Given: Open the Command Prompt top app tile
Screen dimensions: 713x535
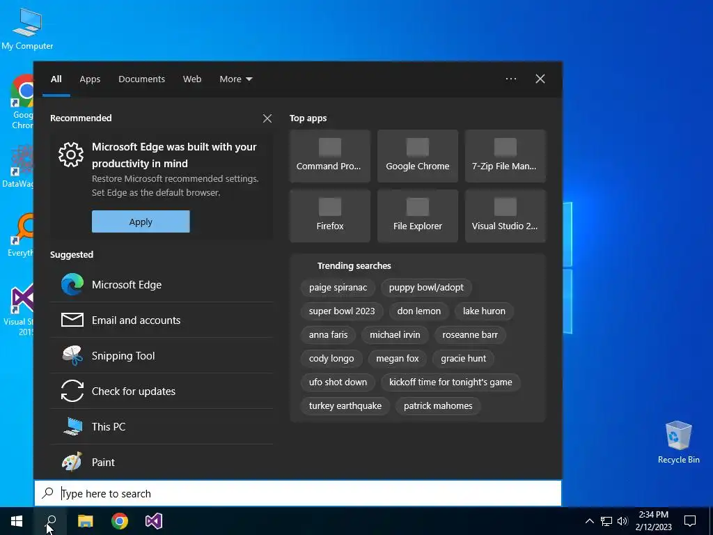Looking at the screenshot, I should [x=329, y=156].
